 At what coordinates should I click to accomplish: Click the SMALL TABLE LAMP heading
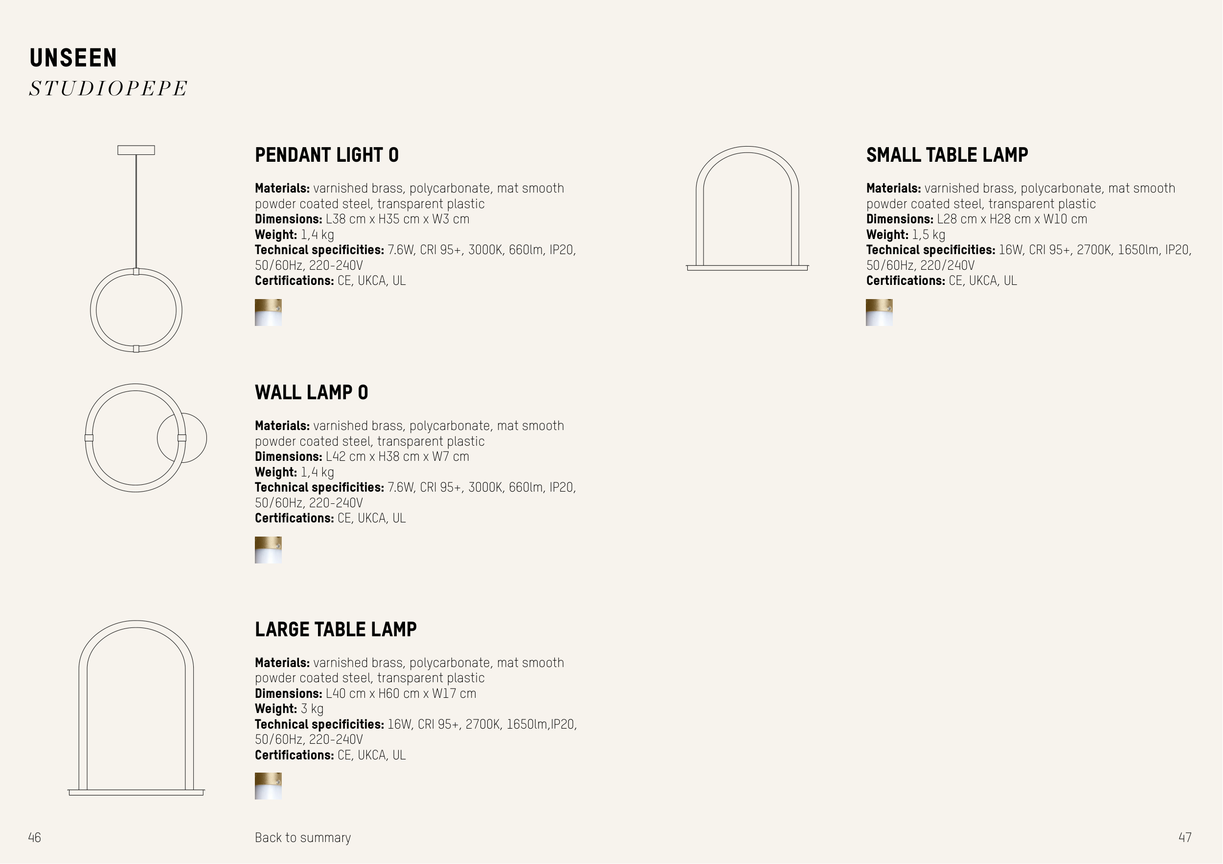coord(947,155)
